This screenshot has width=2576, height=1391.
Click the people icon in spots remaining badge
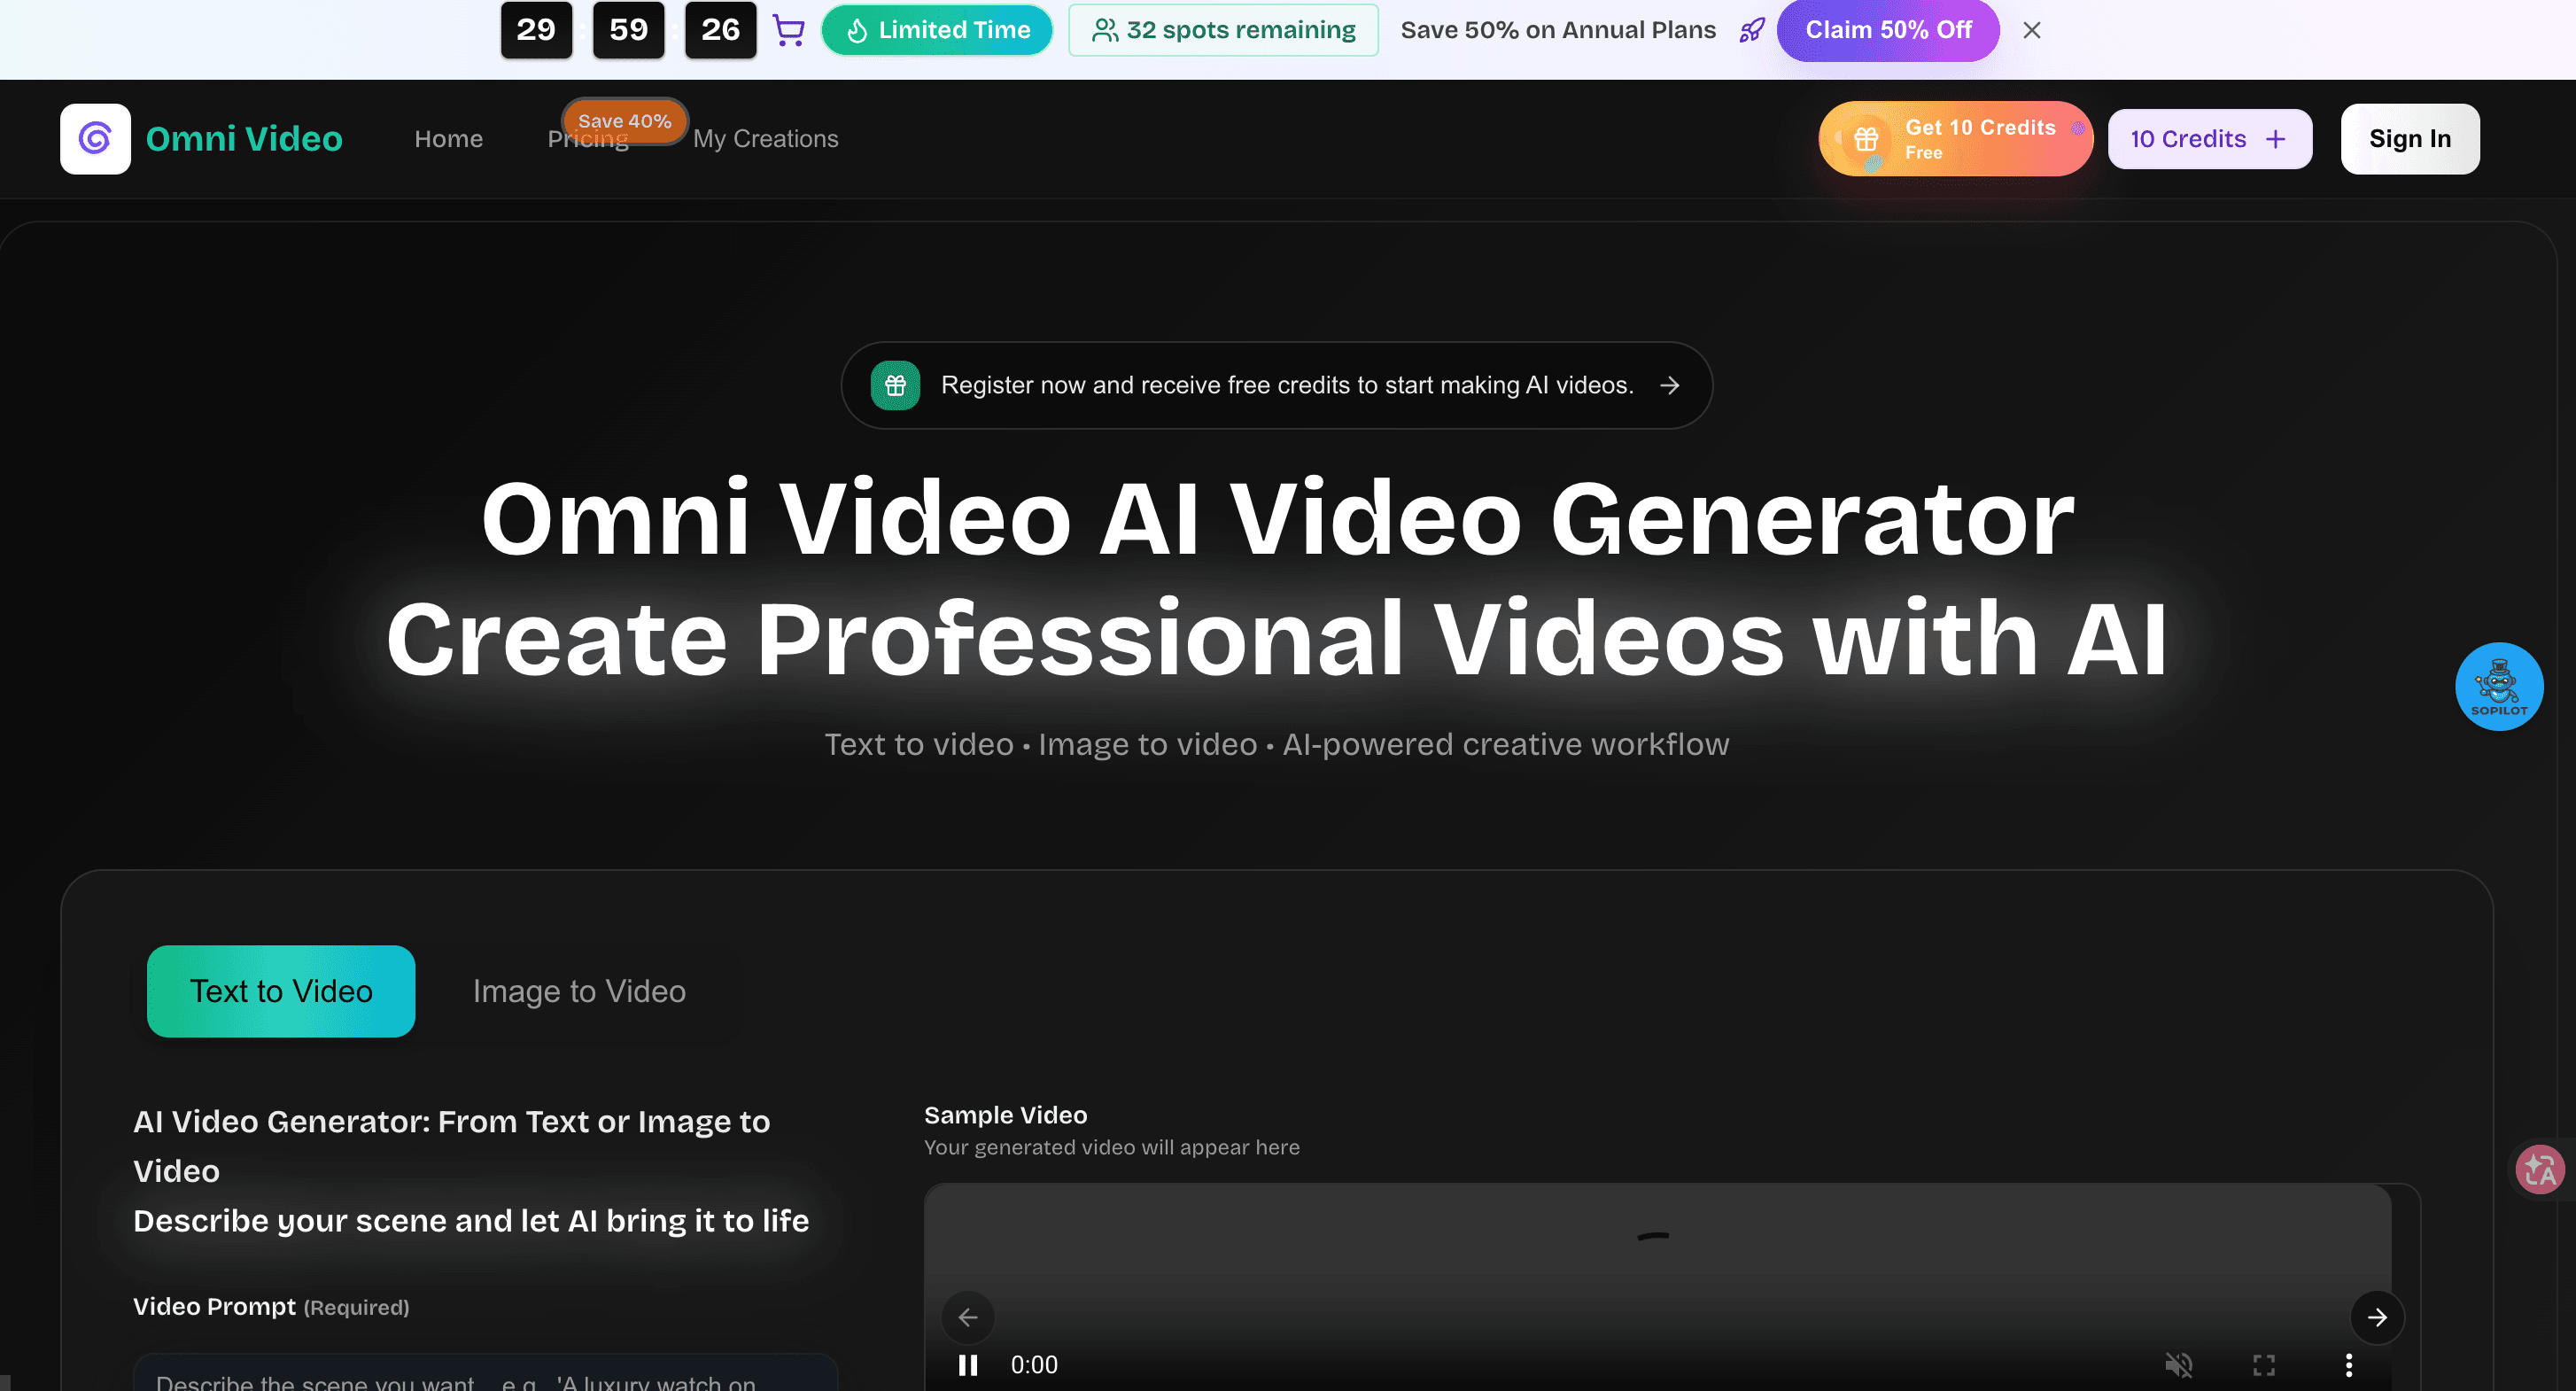click(1104, 30)
